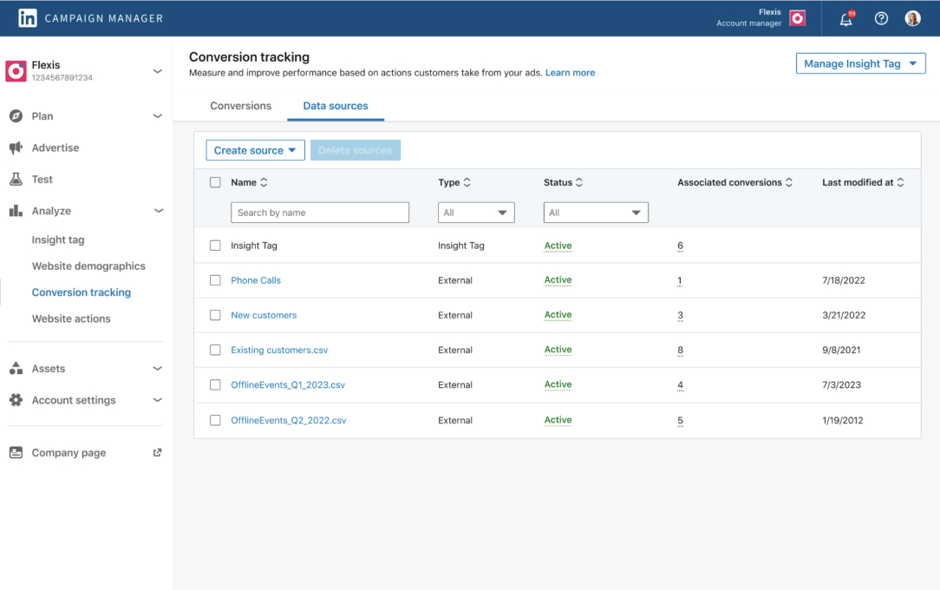
Task: Open the notifications bell
Action: coord(845,17)
